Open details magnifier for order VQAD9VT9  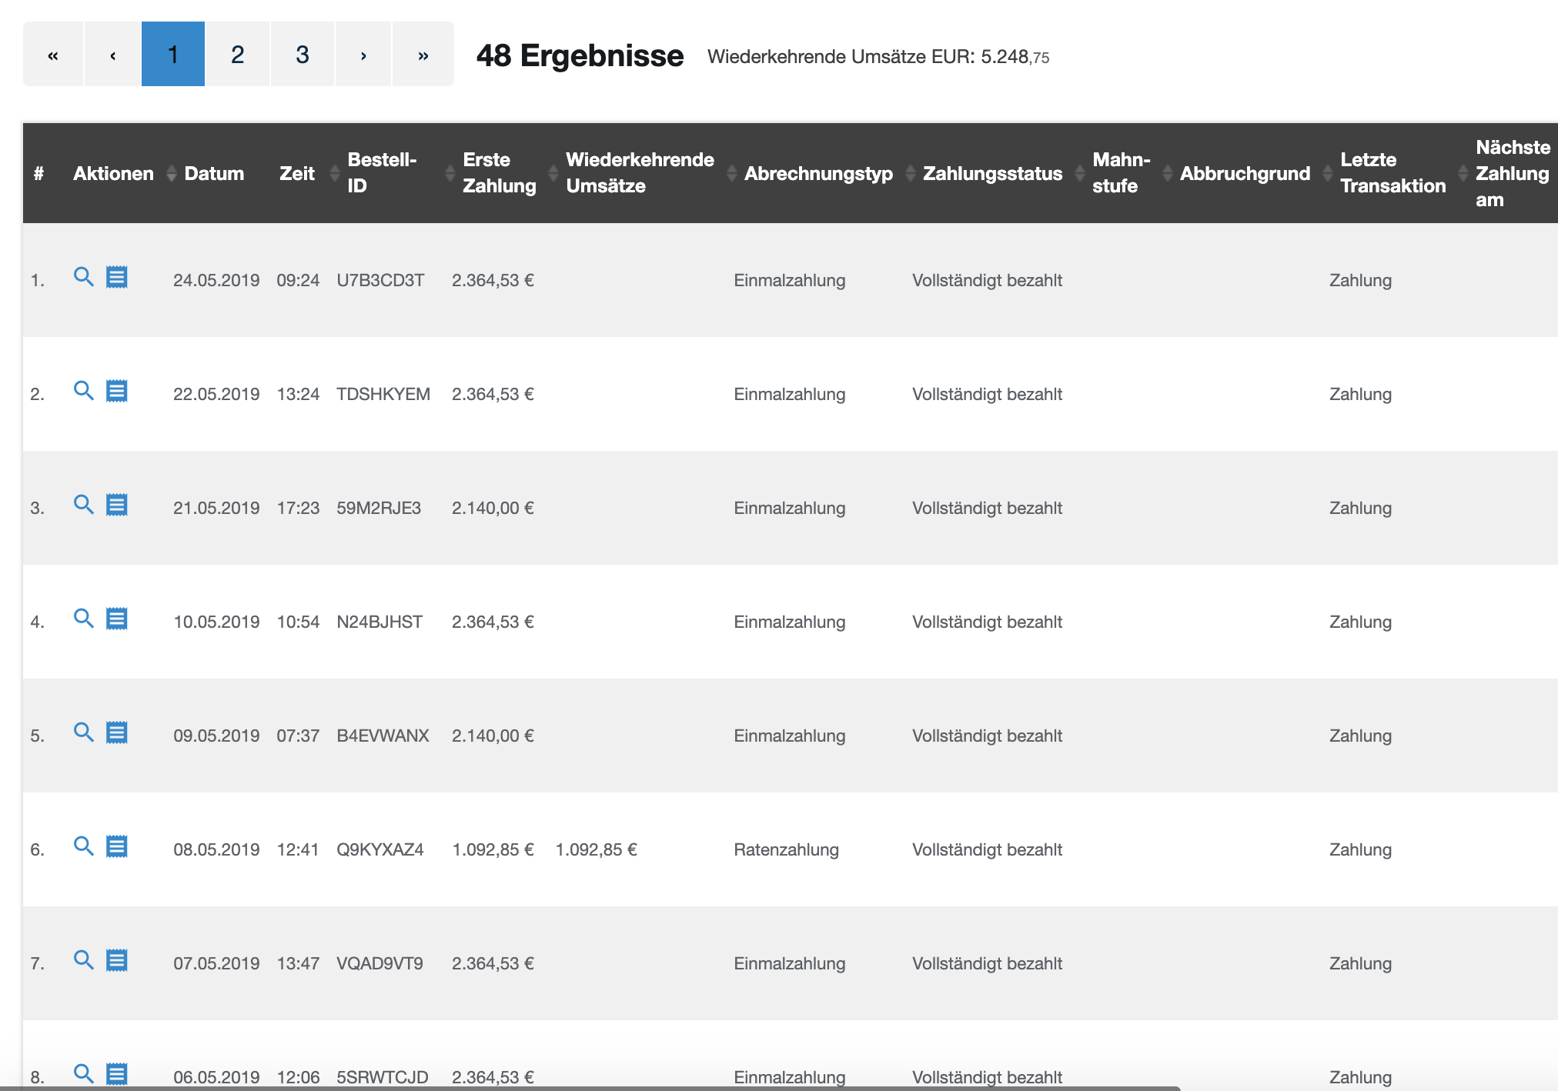[x=83, y=960]
